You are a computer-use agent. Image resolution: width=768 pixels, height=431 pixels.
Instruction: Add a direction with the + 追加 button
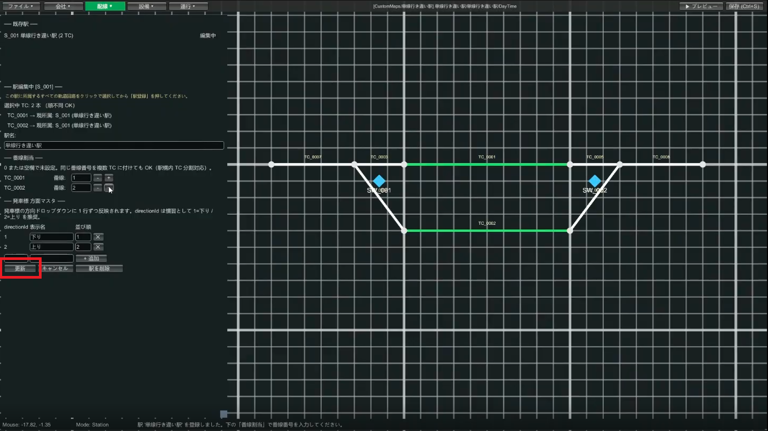click(91, 258)
